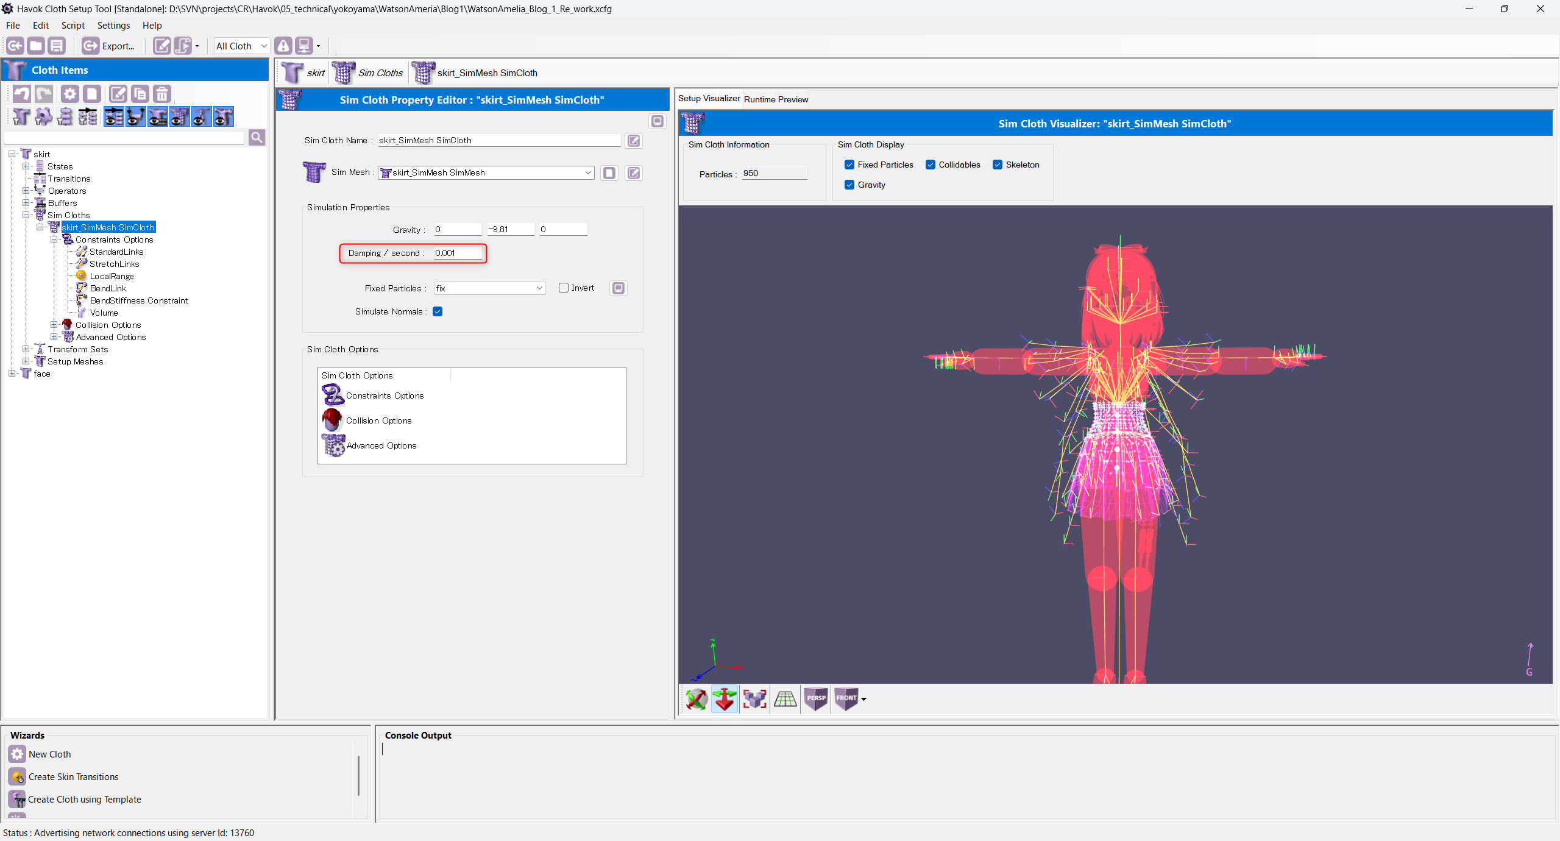Toggle the skeleton figure visibility eye icon
Image resolution: width=1560 pixels, height=841 pixels.
tap(202, 116)
